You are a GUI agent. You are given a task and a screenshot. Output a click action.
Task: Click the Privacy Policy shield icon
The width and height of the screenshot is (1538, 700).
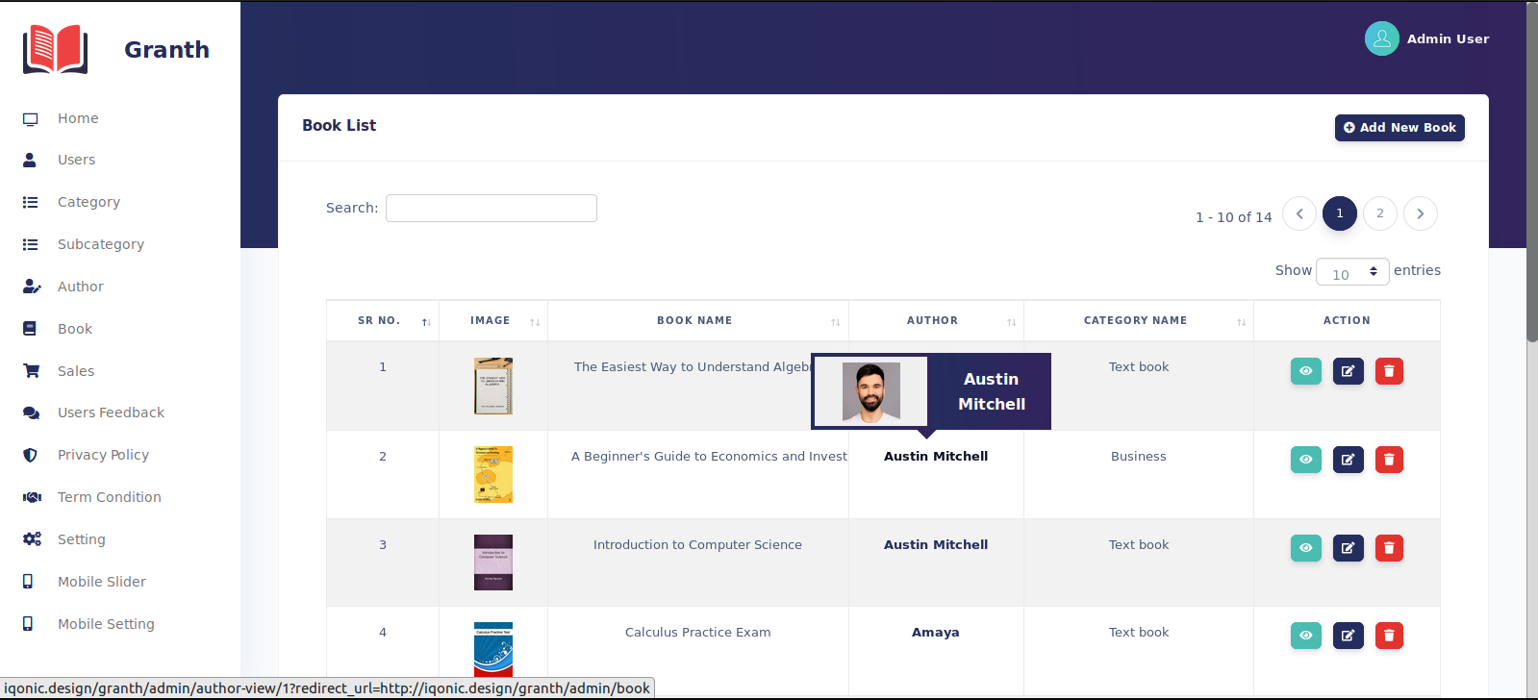pyautogui.click(x=30, y=455)
